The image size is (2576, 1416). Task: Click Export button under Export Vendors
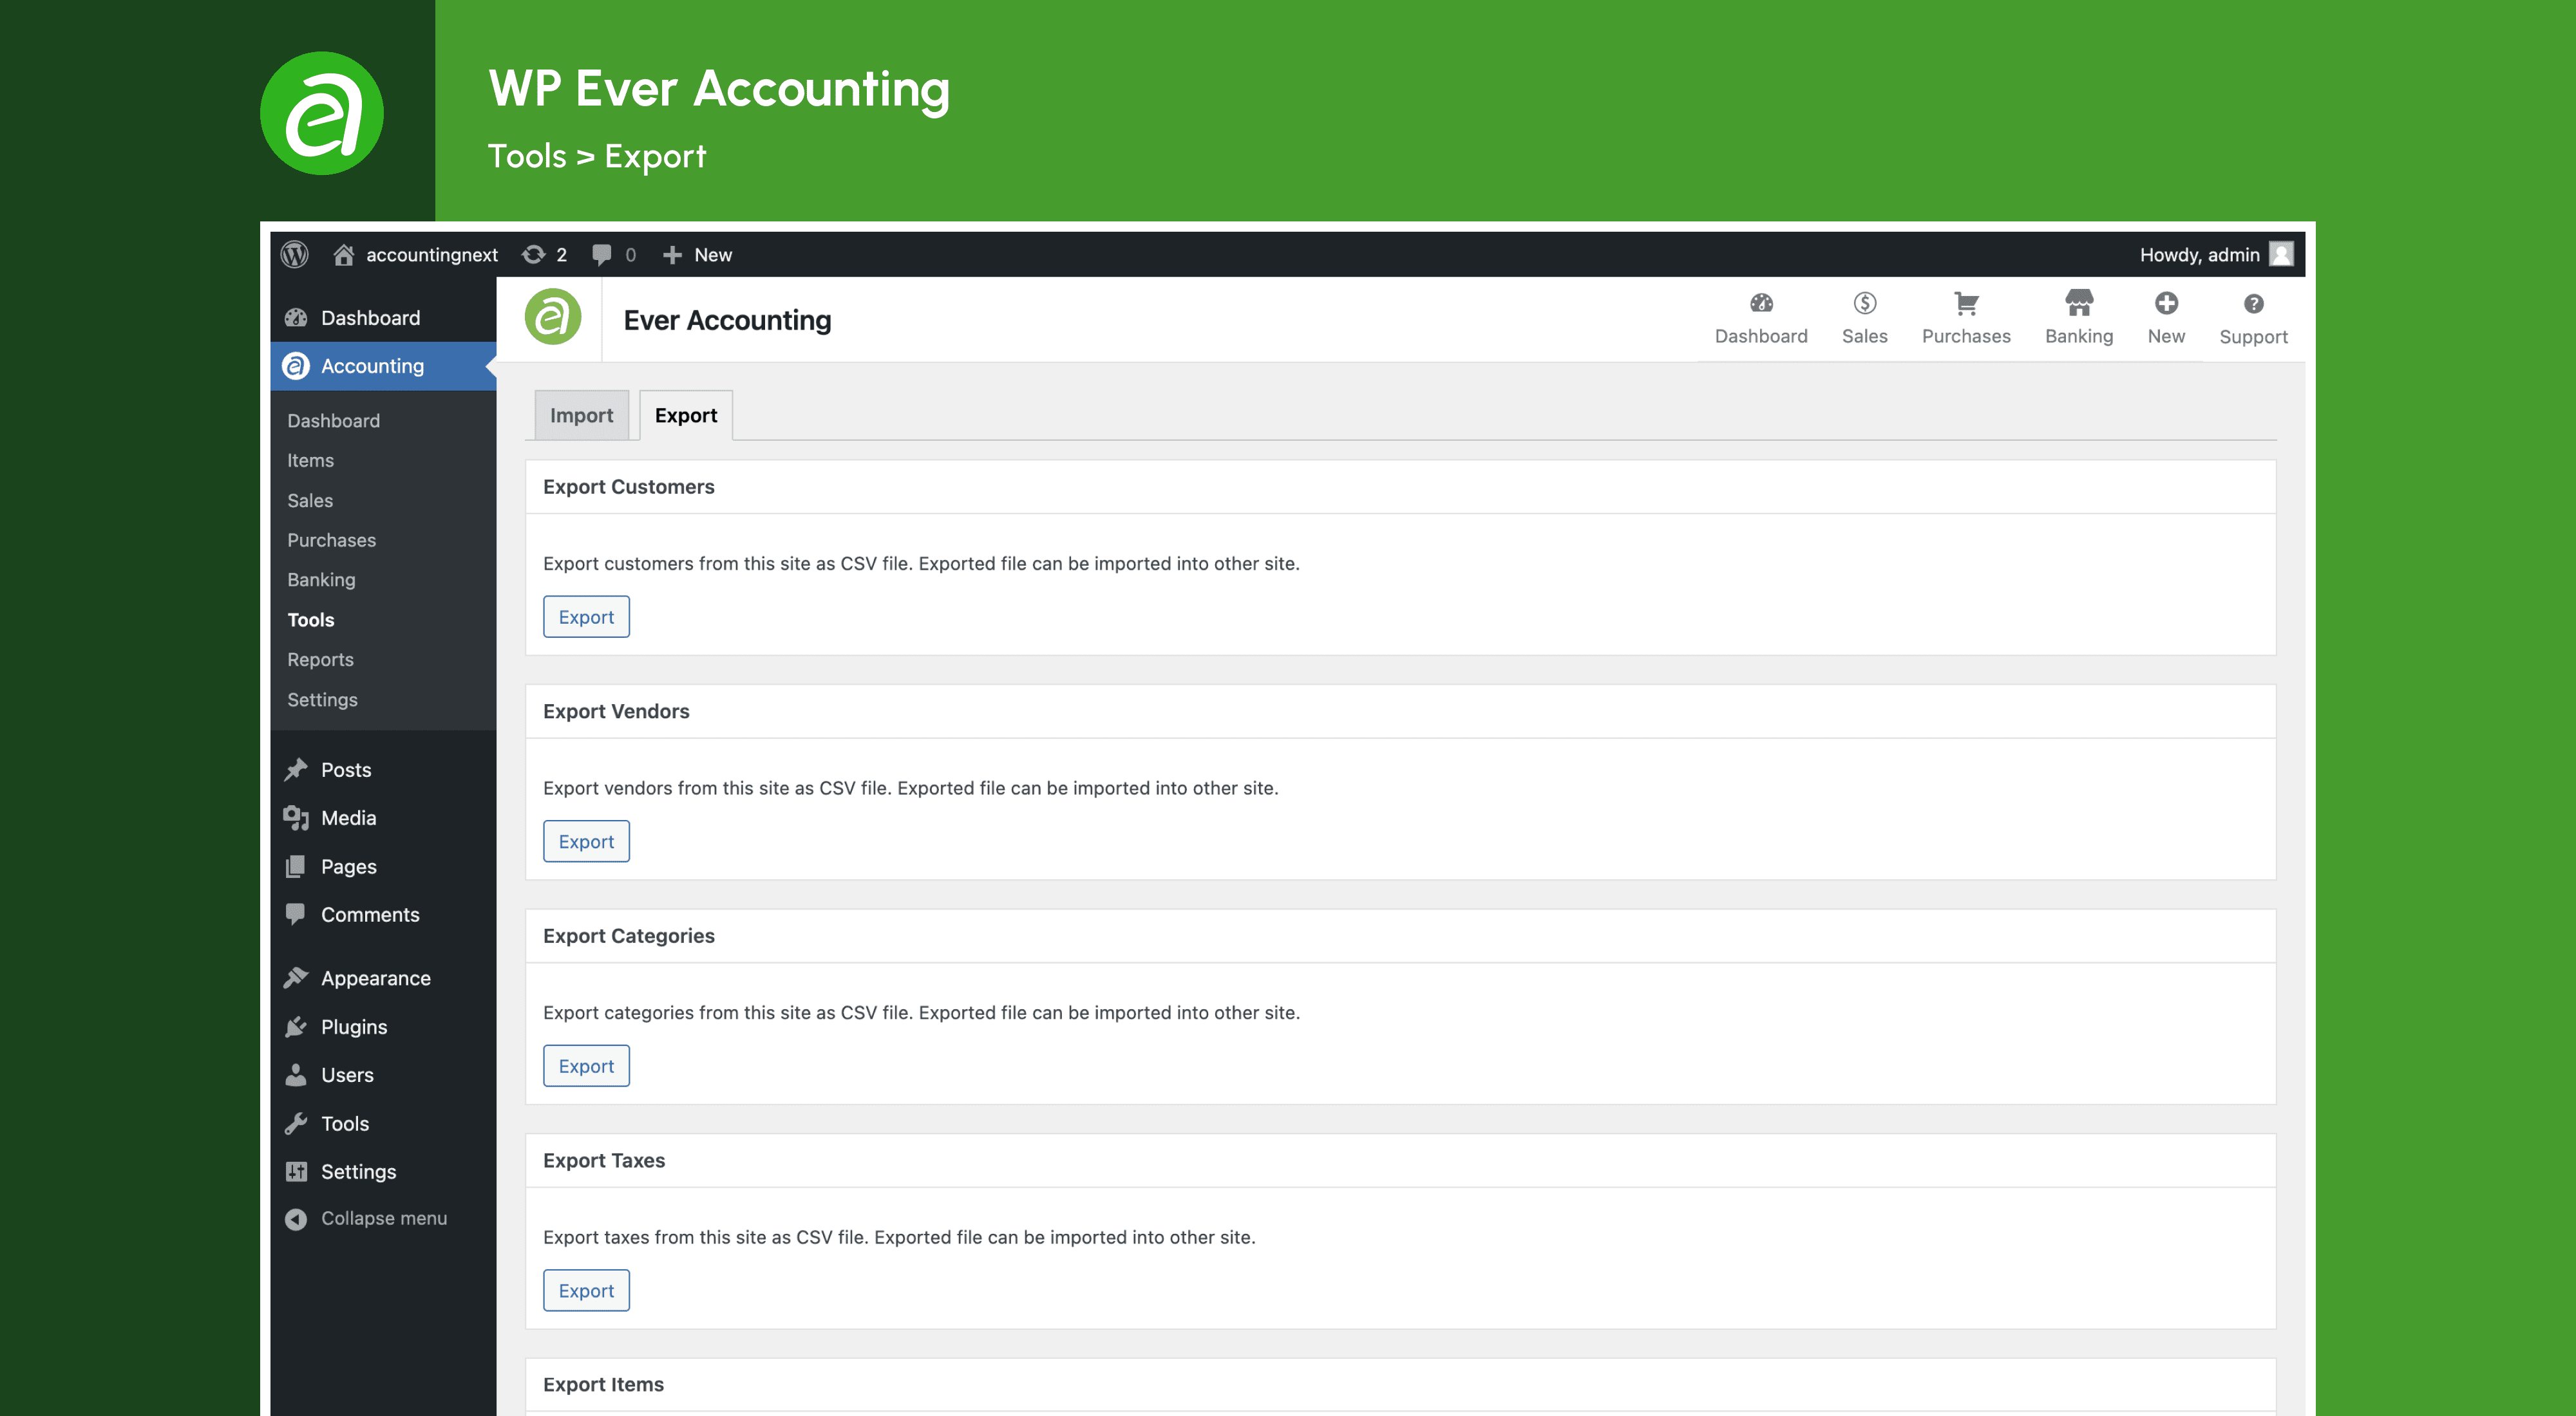tap(586, 841)
